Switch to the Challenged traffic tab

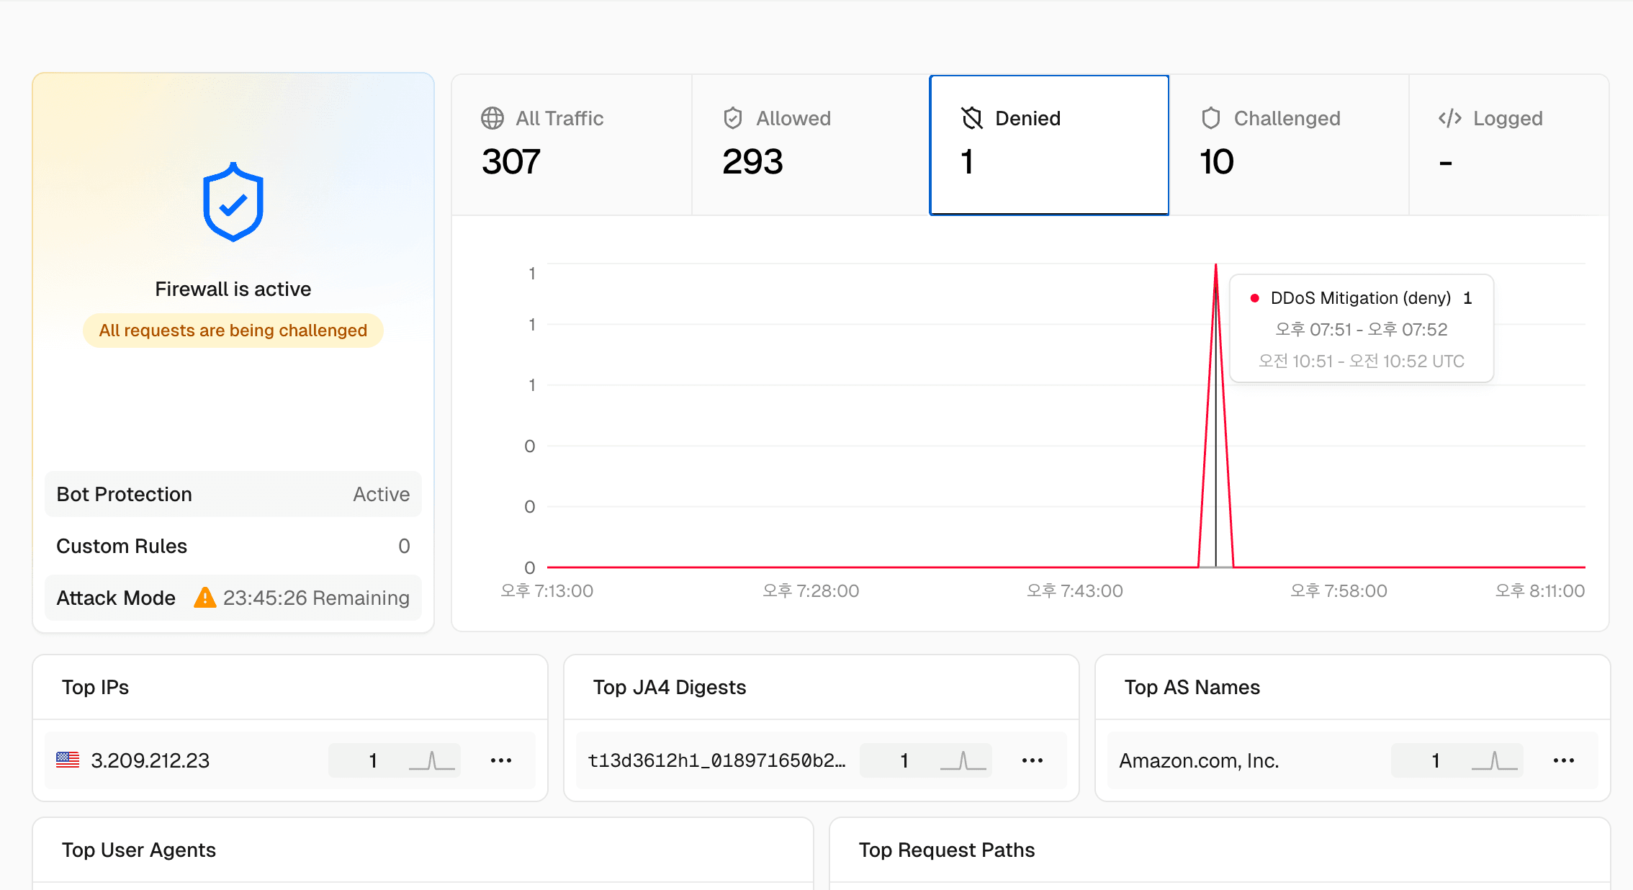point(1289,144)
